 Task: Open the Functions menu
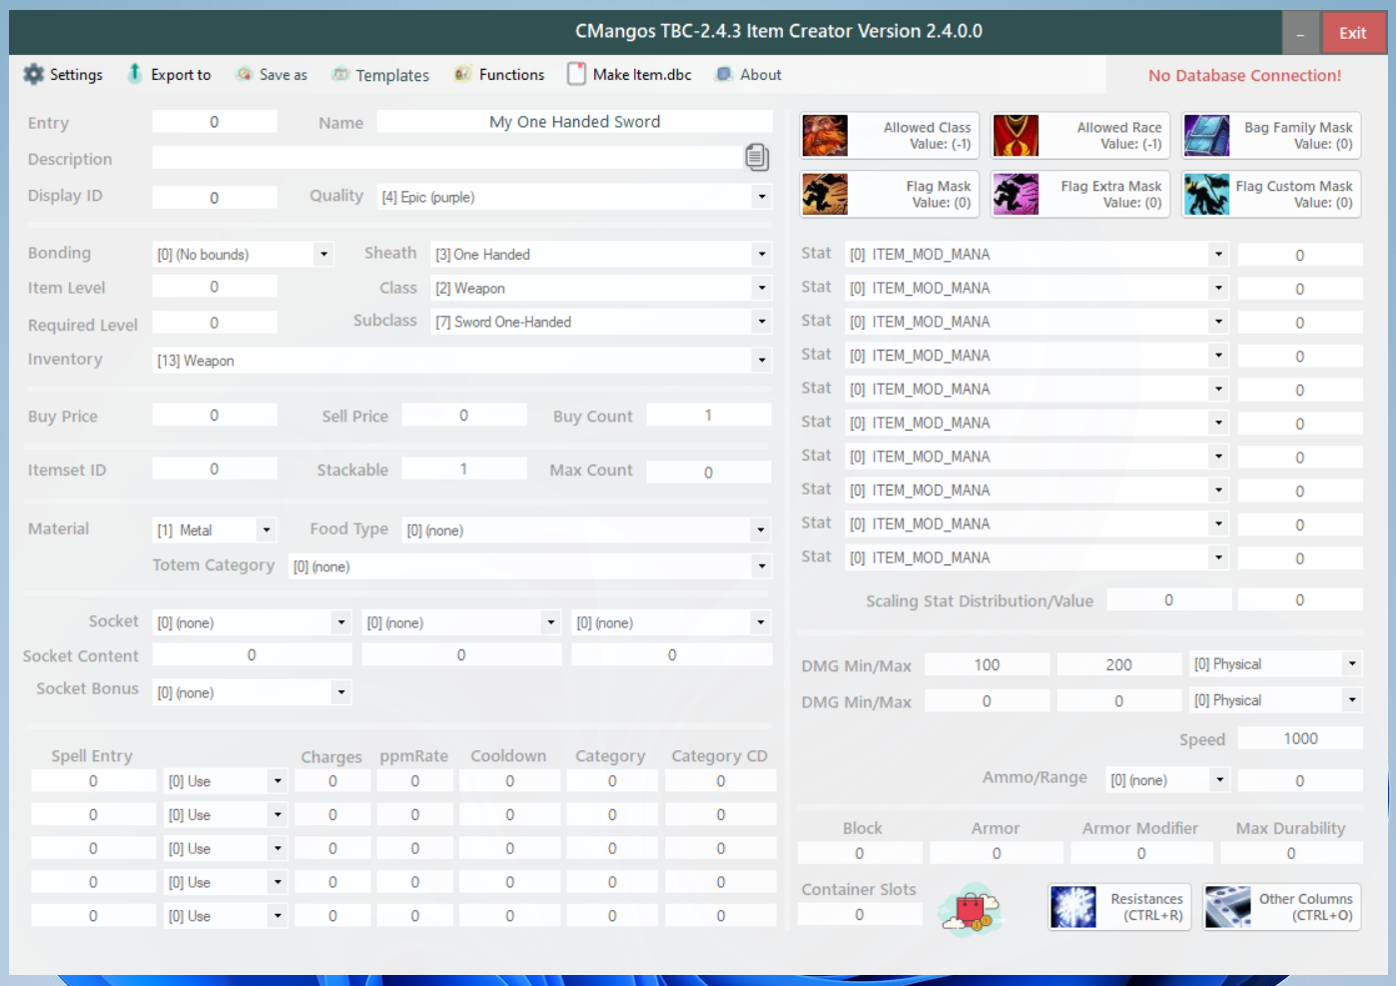tap(499, 74)
